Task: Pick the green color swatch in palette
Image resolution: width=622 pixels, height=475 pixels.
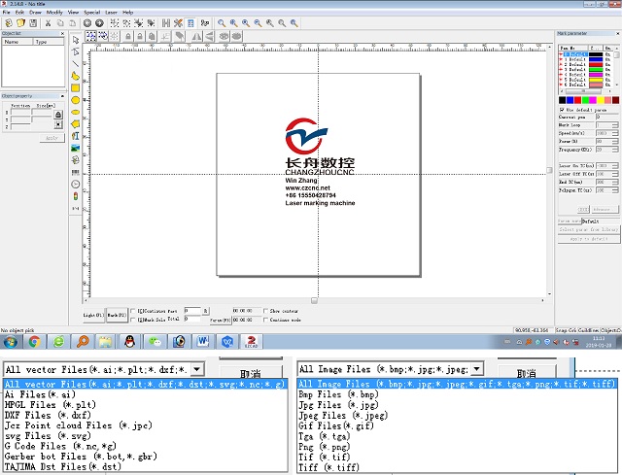Action: click(x=585, y=100)
